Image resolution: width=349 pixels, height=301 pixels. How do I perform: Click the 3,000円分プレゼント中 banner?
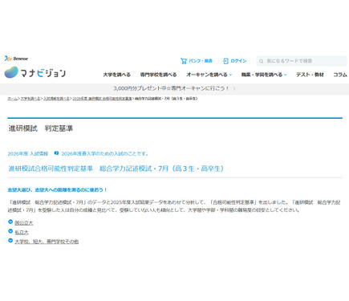pyautogui.click(x=174, y=88)
